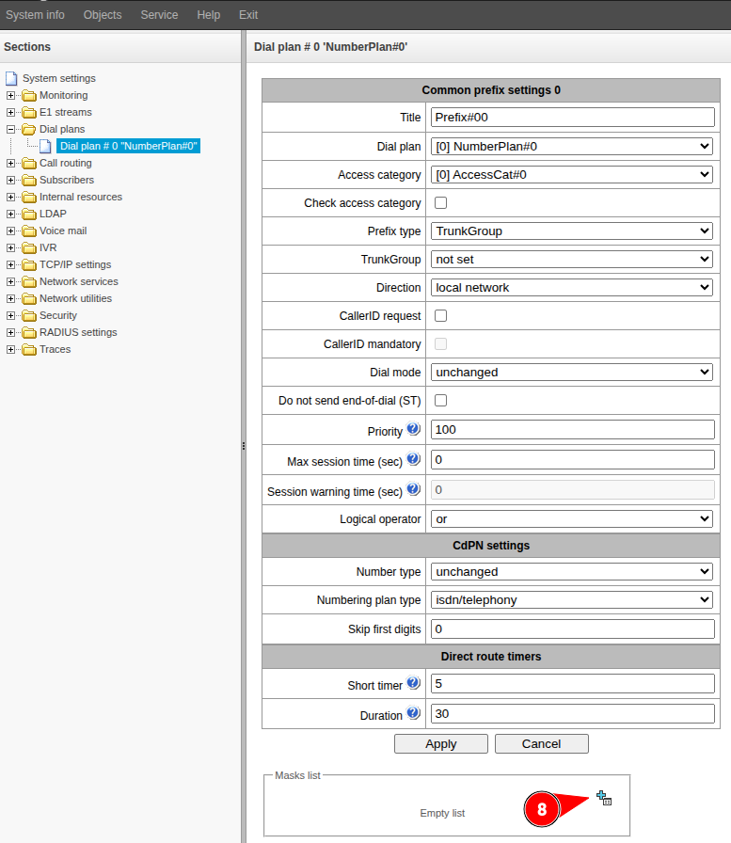Click the Title input field
The image size is (731, 843).
pyautogui.click(x=572, y=118)
